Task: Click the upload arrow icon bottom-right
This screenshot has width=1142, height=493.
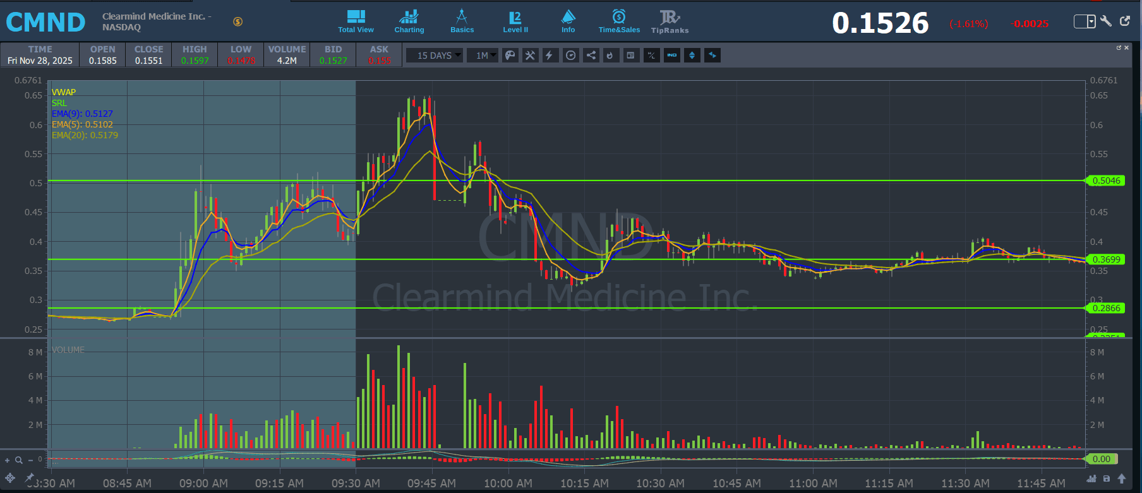Action: point(1122,478)
